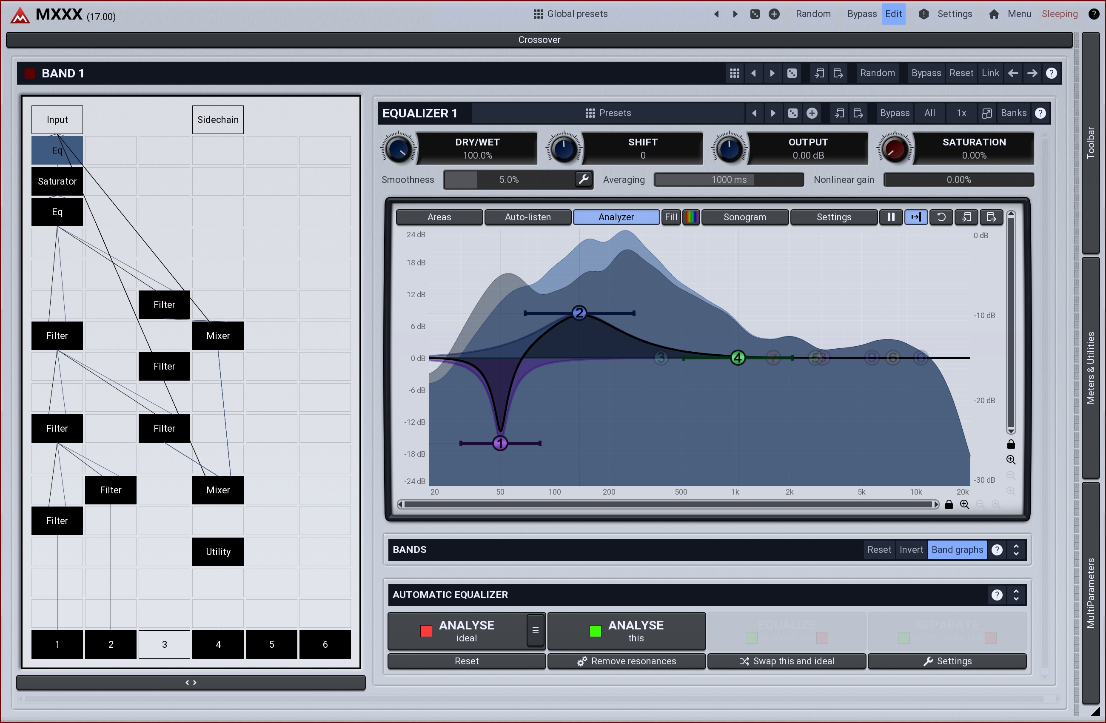This screenshot has width=1106, height=723.
Task: Pause the analyzer display
Action: click(891, 217)
